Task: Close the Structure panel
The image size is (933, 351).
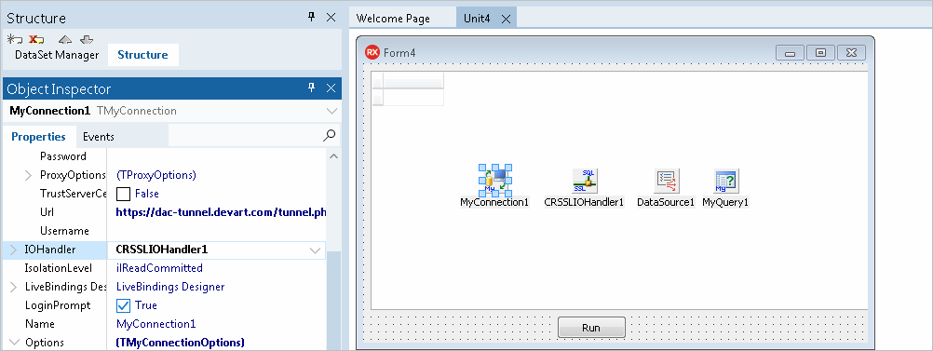Action: [x=331, y=18]
